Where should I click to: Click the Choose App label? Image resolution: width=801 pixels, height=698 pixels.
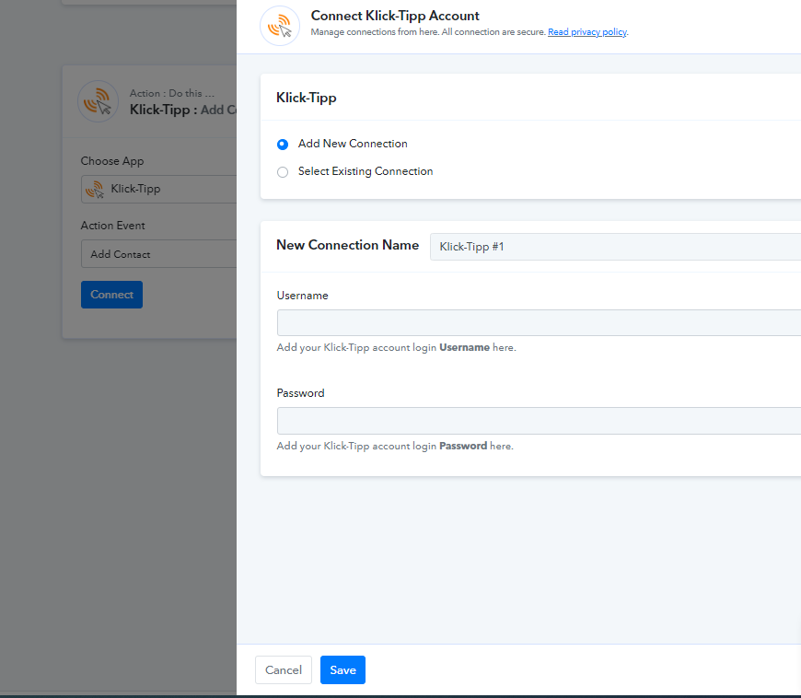coord(112,161)
